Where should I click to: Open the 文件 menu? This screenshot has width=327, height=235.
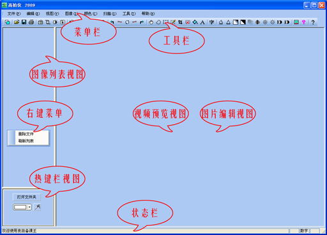tap(14, 13)
